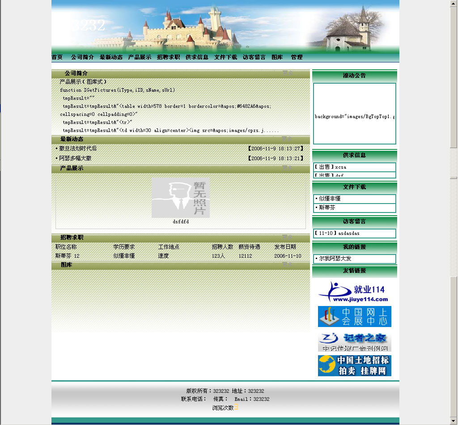Click the 记者之家 banner logo
The height and width of the screenshot is (425, 458).
tap(354, 341)
